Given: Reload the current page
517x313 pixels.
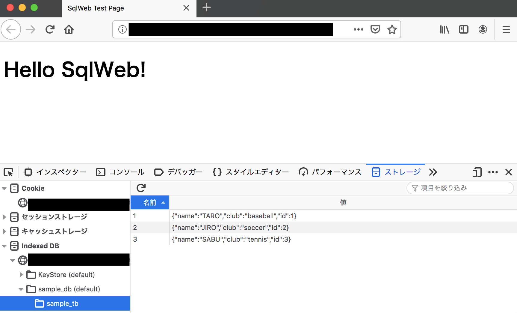Looking at the screenshot, I should click(x=50, y=29).
